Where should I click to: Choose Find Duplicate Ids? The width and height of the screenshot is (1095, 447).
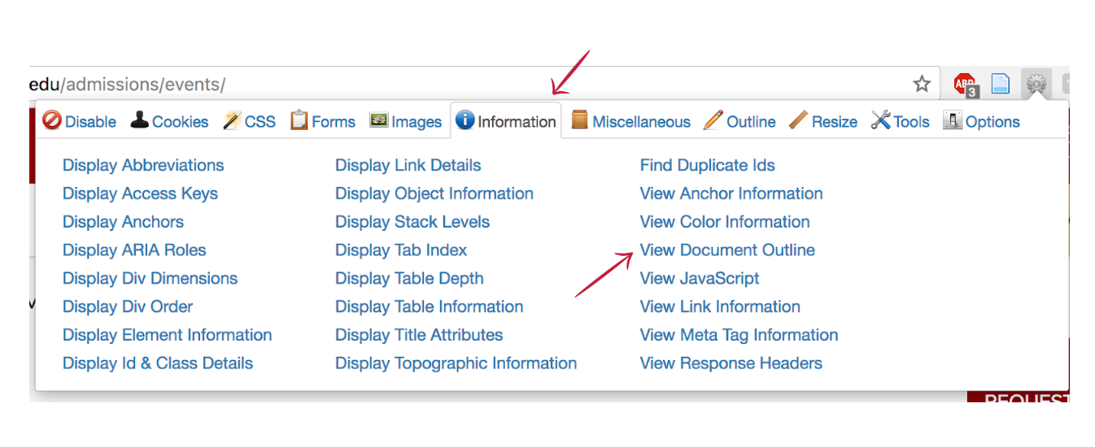click(x=707, y=165)
